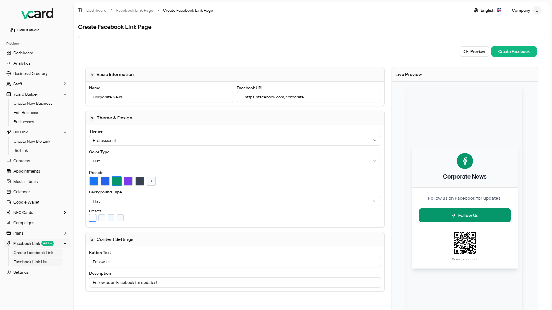Click the Plans card icon
This screenshot has width=552, height=310.
[x=9, y=233]
